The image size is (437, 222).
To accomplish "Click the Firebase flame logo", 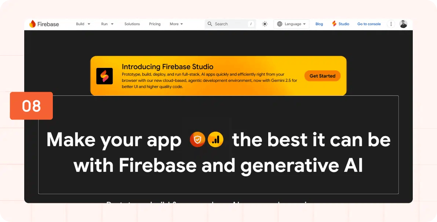I will tap(33, 24).
